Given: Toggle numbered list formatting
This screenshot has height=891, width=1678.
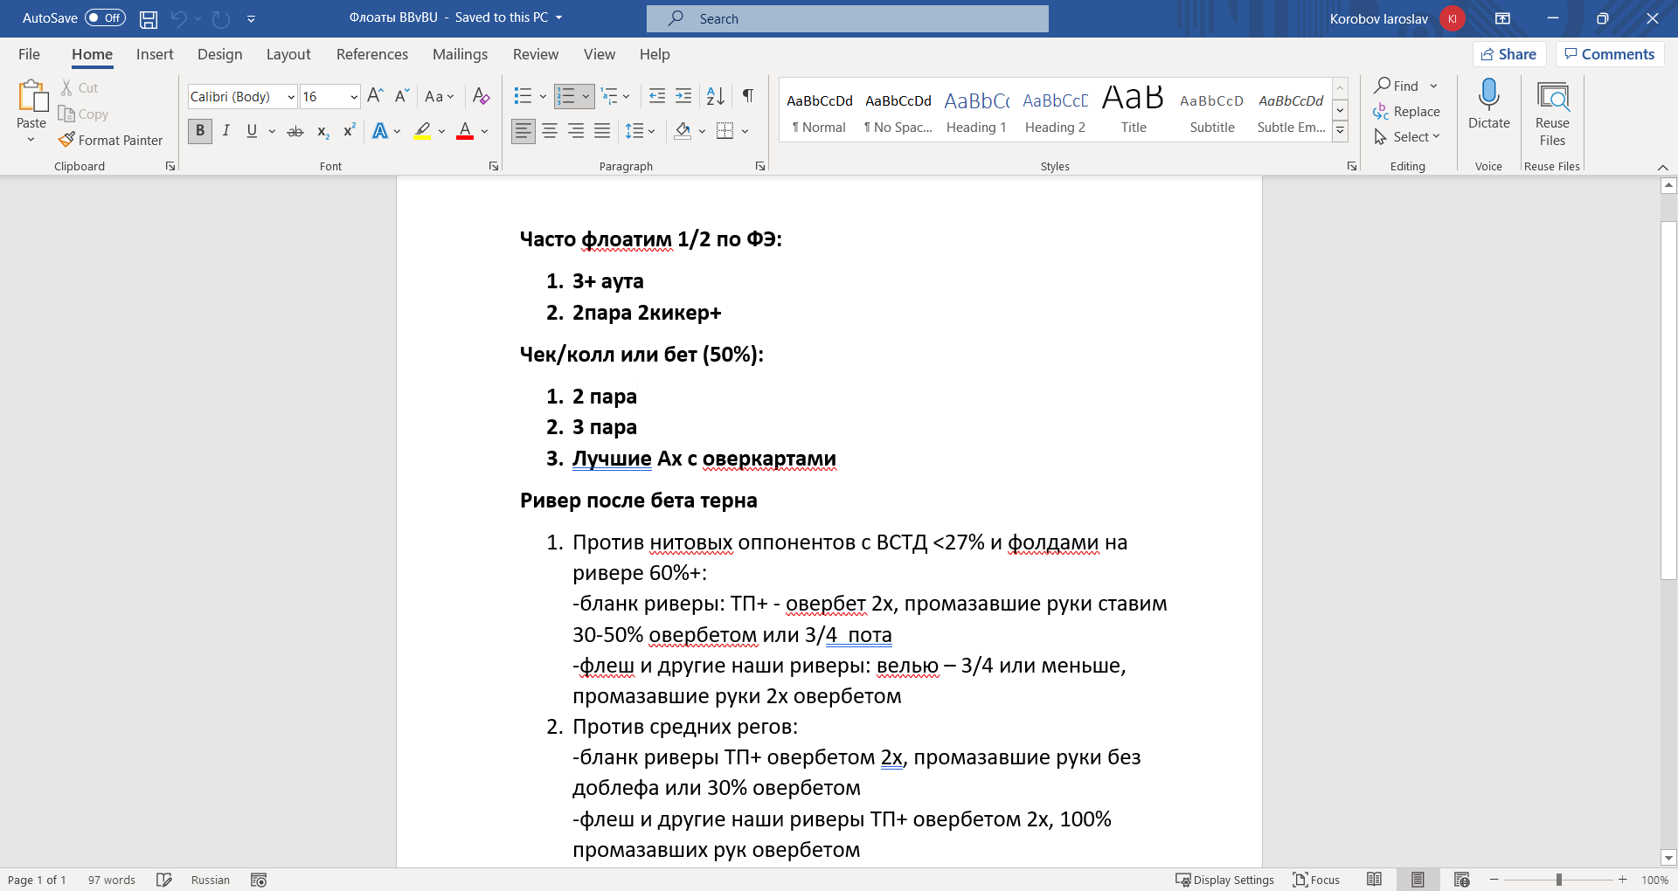Looking at the screenshot, I should (x=566, y=96).
